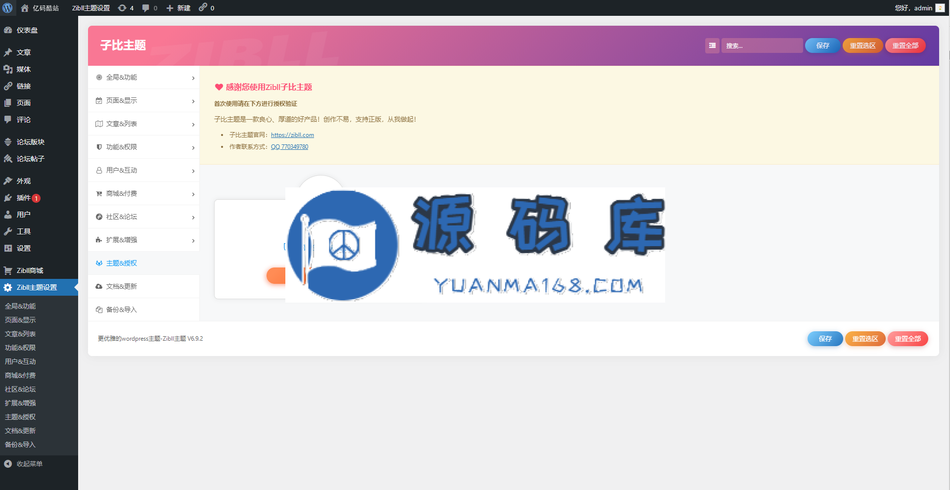Viewport: 950px width, 490px height.
Task: Open 工具 tools menu
Action: pos(39,231)
